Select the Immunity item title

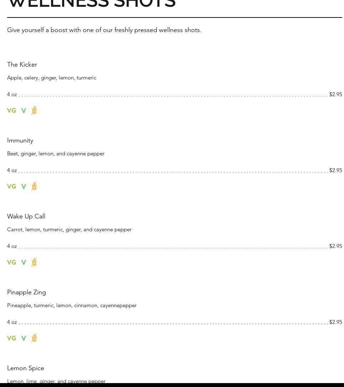pyautogui.click(x=20, y=141)
